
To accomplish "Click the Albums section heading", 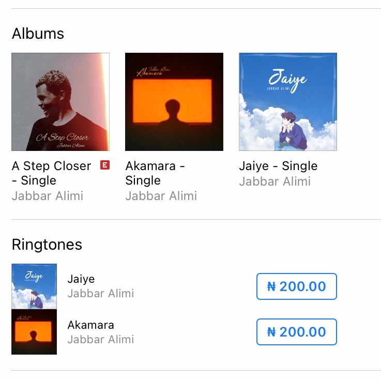I will 38,34.
